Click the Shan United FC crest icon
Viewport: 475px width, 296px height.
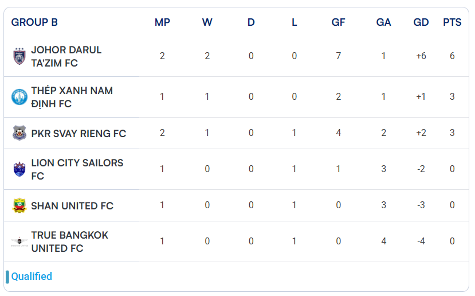pyautogui.click(x=19, y=205)
